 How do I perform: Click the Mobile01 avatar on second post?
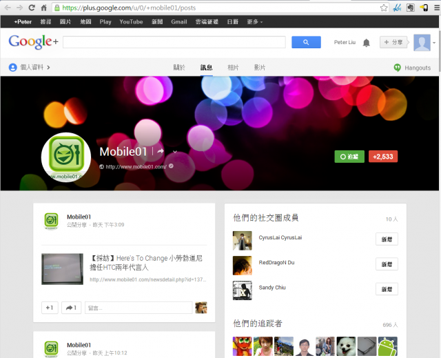coord(51,348)
